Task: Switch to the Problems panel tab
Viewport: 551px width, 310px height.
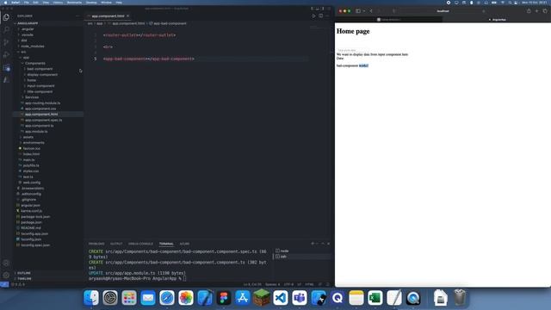Action: tap(96, 244)
